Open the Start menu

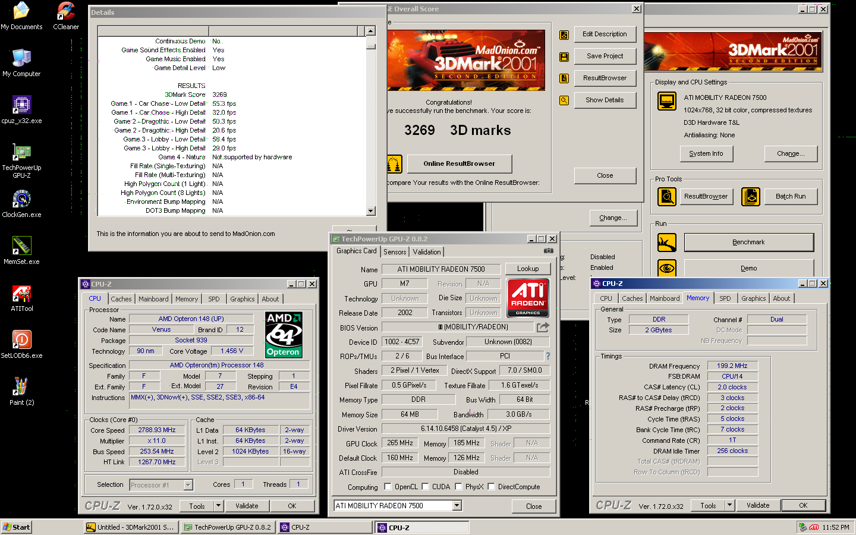click(17, 527)
